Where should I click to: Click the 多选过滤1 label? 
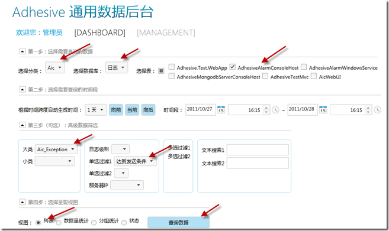pyautogui.click(x=179, y=148)
